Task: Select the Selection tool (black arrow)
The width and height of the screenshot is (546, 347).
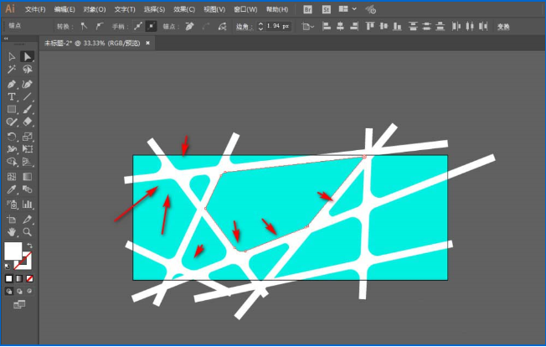Action: pos(12,56)
